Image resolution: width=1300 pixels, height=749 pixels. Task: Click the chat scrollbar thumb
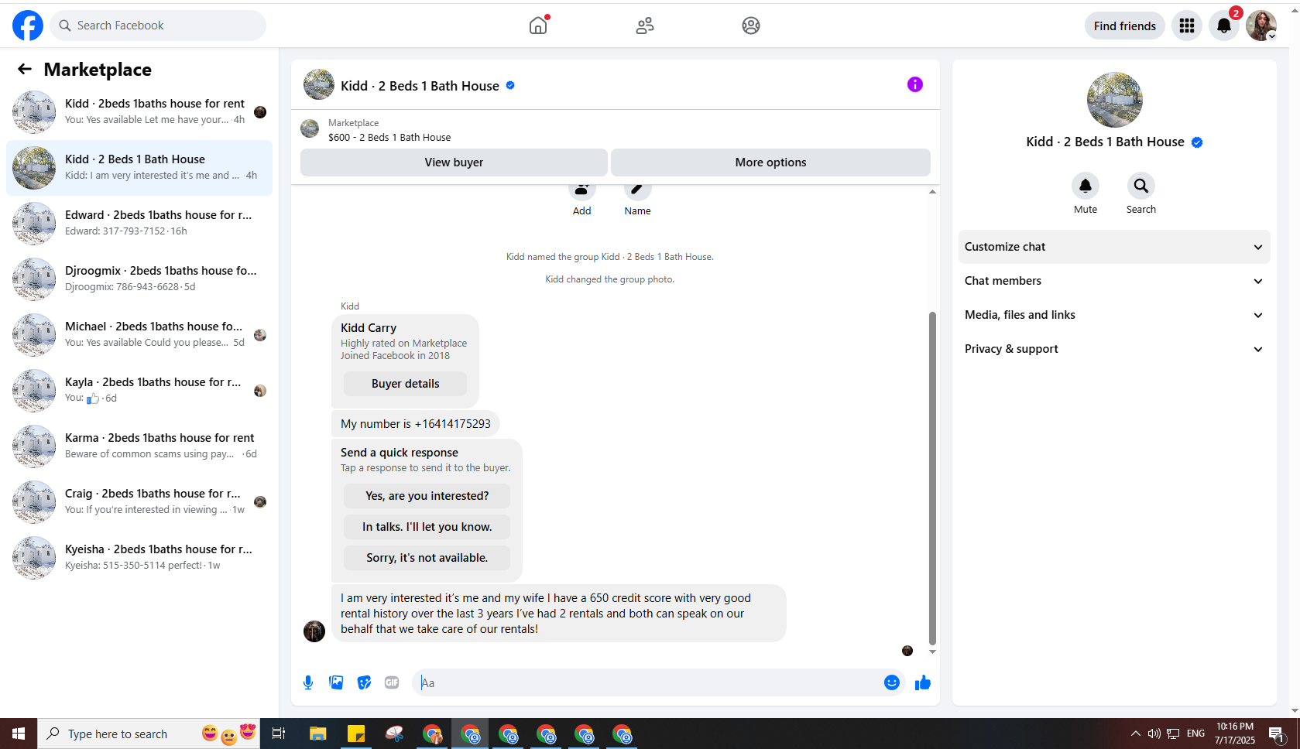point(932,477)
